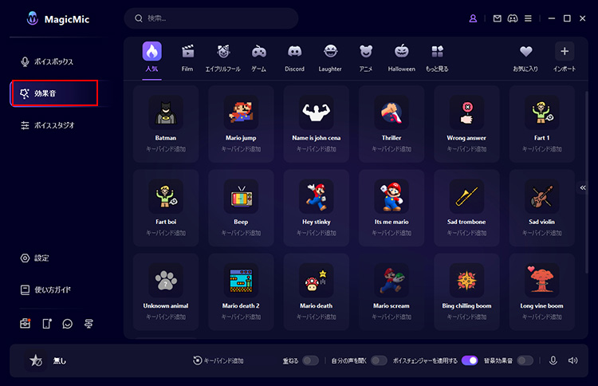Click the search field
The height and width of the screenshot is (386, 598).
click(x=211, y=18)
